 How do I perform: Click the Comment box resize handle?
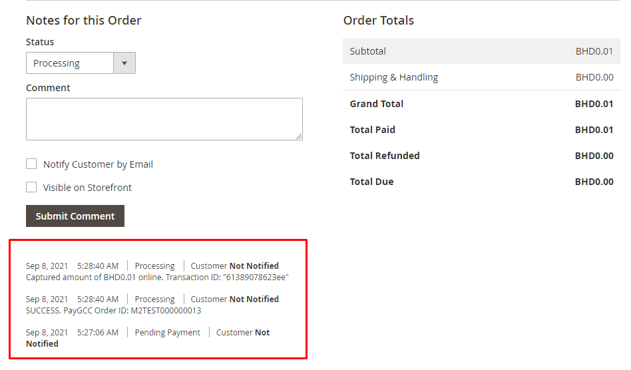pos(299,136)
